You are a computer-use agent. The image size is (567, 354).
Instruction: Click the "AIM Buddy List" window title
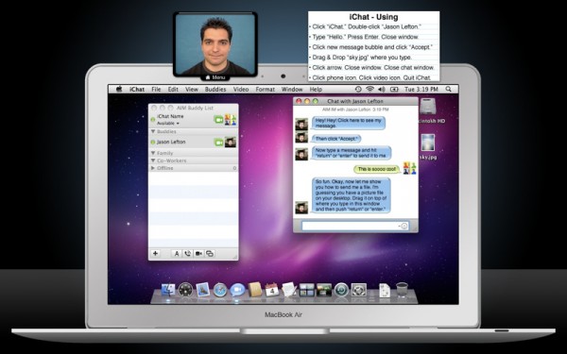pos(195,108)
